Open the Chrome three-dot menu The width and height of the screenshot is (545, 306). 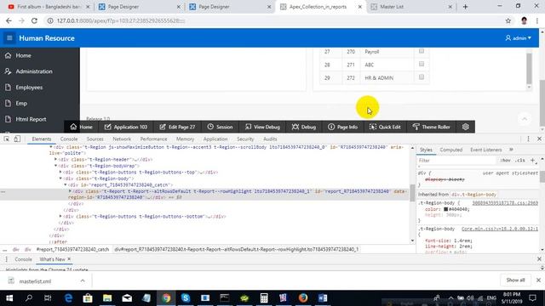coord(537,20)
